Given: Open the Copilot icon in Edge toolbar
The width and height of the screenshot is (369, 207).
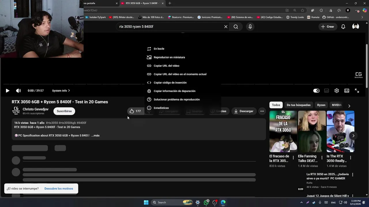Looking at the screenshot, I should point(365,10).
